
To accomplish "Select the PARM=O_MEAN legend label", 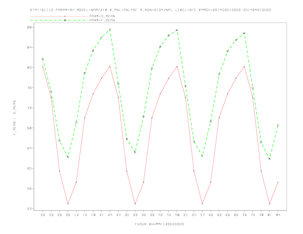I will click(102, 16).
